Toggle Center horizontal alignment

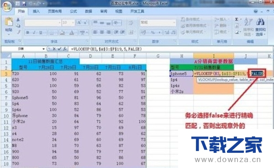[x=102, y=32]
